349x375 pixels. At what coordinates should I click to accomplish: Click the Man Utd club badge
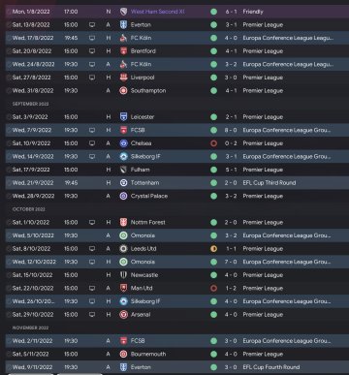click(x=123, y=288)
